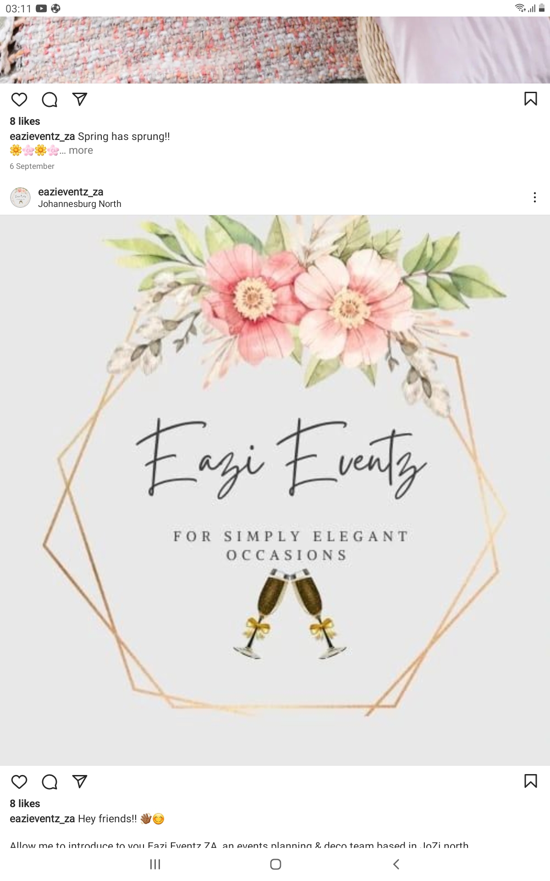The width and height of the screenshot is (550, 881).
Task: Go back with Android back arrow
Action: point(396,864)
